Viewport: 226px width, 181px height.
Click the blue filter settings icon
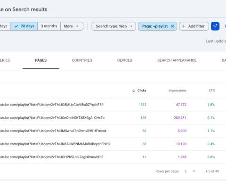(215, 26)
